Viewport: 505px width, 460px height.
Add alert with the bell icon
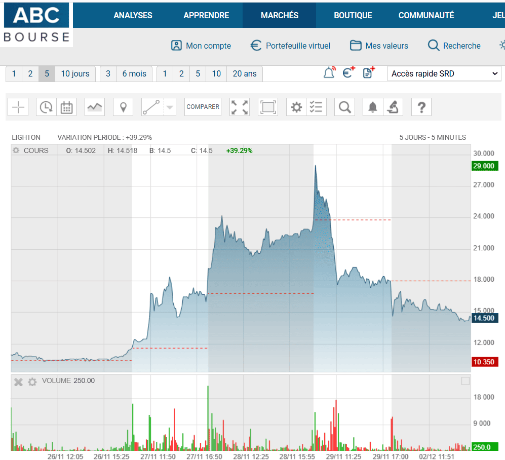(x=329, y=73)
